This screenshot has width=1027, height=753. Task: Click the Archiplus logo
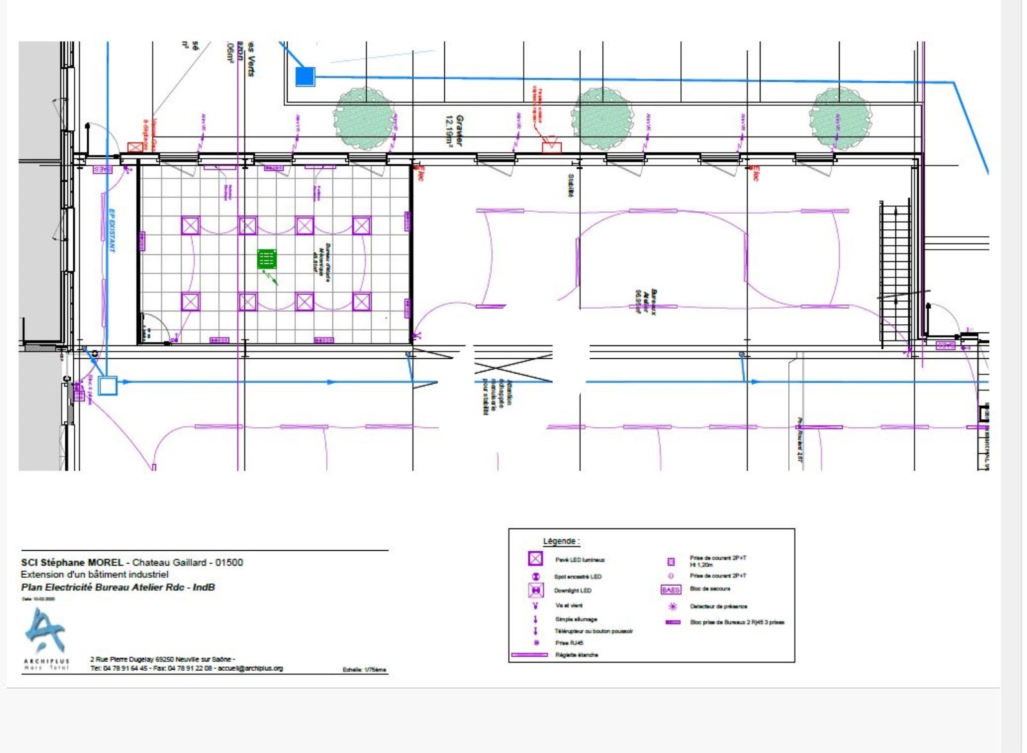point(45,631)
